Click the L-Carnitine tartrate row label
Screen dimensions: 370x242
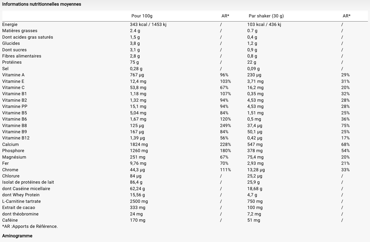pyautogui.click(x=22, y=201)
